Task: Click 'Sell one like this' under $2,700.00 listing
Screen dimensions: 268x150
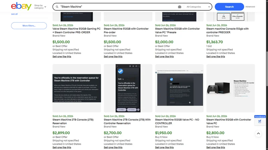Action: pos(113,147)
